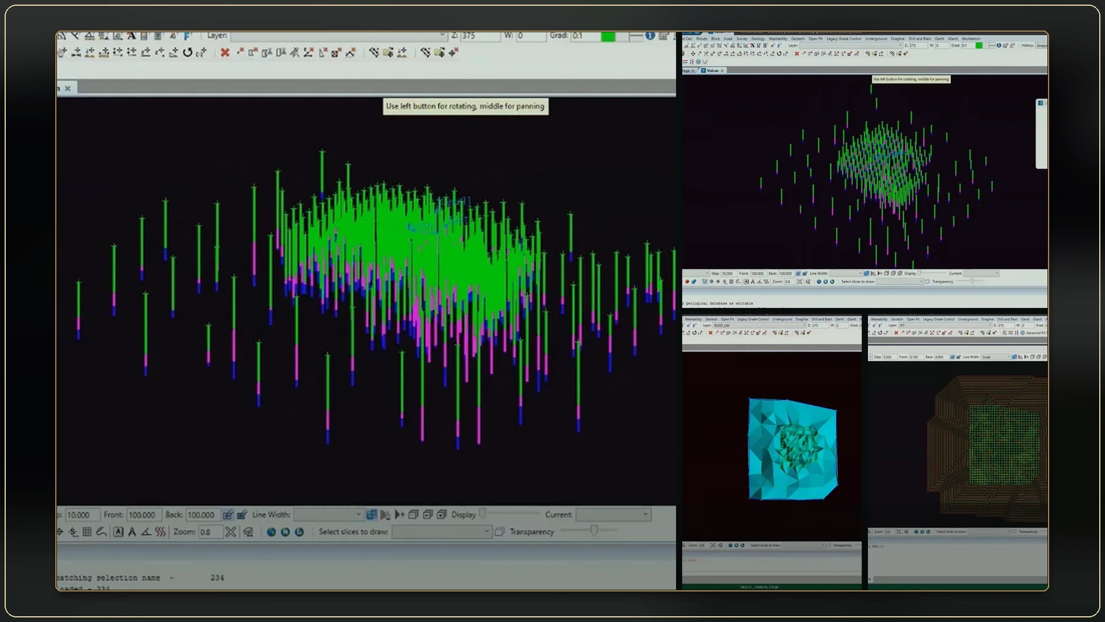Click the green colour swatch in top-right window
1105x622 pixels.
click(979, 45)
